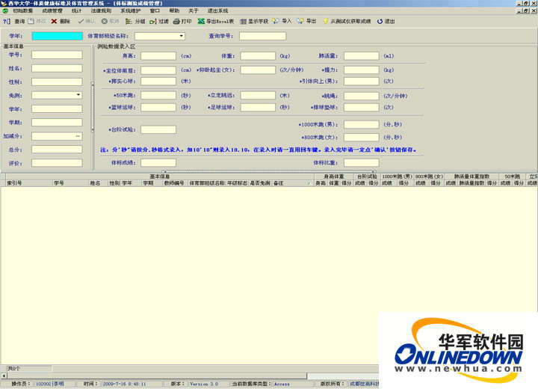
Task: Click the 足球运球 input field
Action: tap(258, 107)
